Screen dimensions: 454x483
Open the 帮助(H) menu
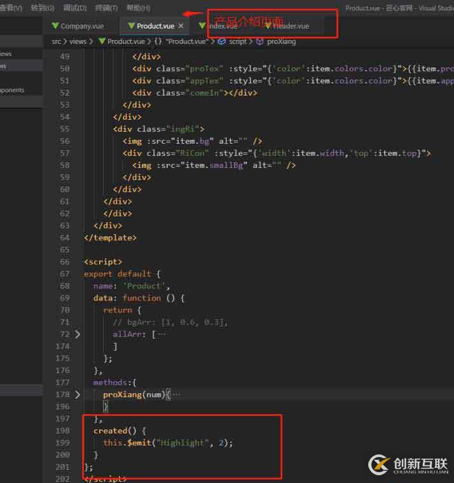click(139, 8)
